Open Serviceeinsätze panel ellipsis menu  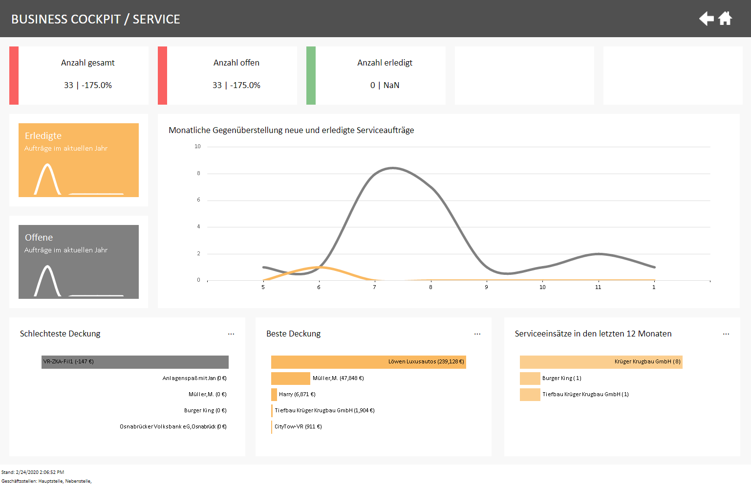point(726,334)
